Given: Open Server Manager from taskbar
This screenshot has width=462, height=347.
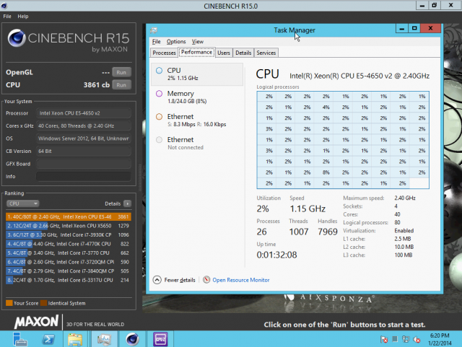Looking at the screenshot, I should pyautogui.click(x=20, y=339).
